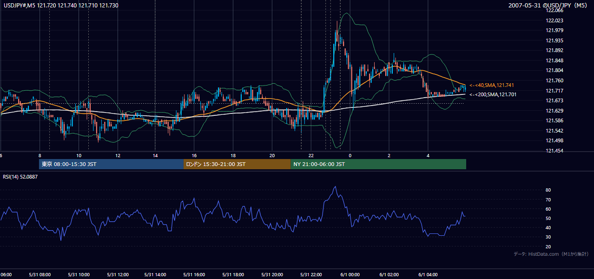Image resolution: width=594 pixels, height=279 pixels.
Task: Click the 122.066 price axis label
Action: pyautogui.click(x=555, y=10)
